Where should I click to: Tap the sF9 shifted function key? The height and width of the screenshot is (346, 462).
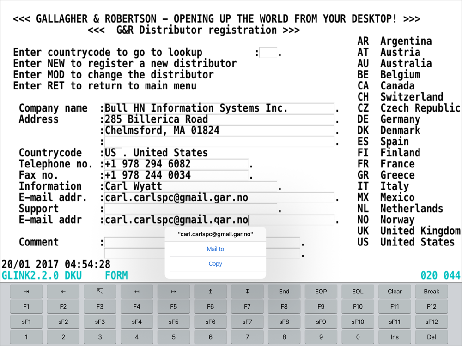point(321,322)
